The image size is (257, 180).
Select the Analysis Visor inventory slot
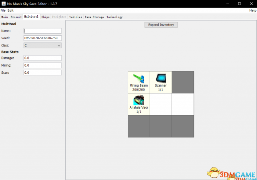click(x=139, y=104)
